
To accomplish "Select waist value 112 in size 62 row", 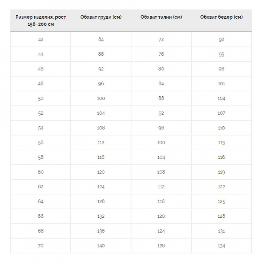I will 161,187.
